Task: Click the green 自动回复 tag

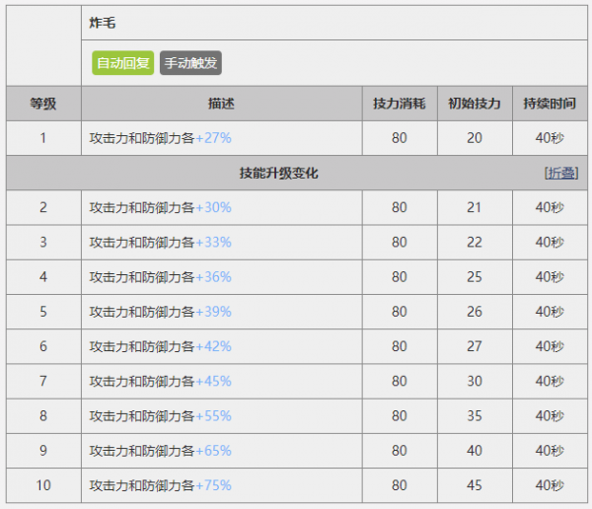Action: (123, 64)
